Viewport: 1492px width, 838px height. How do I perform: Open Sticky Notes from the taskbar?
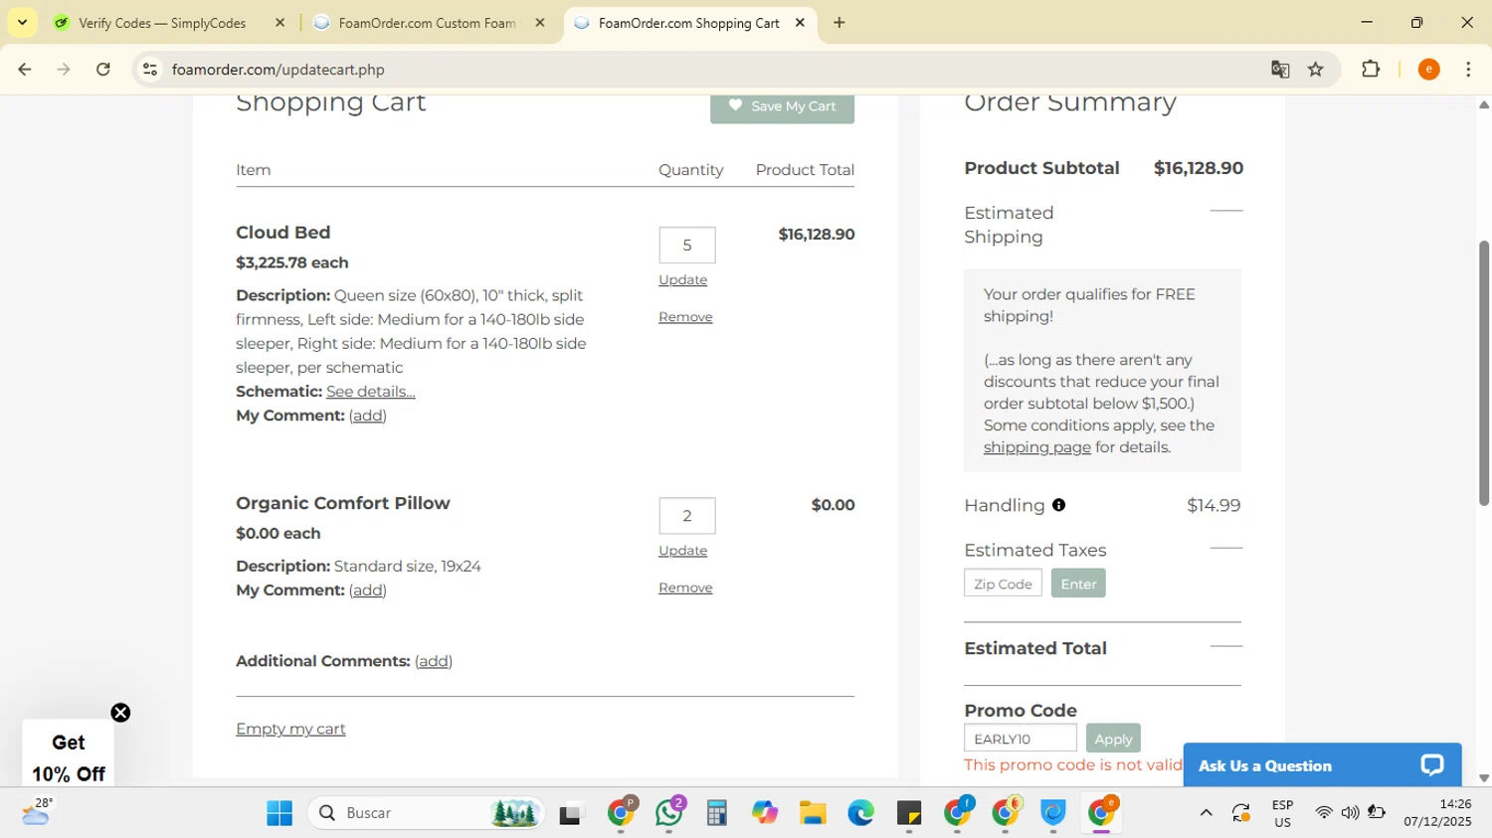(909, 813)
